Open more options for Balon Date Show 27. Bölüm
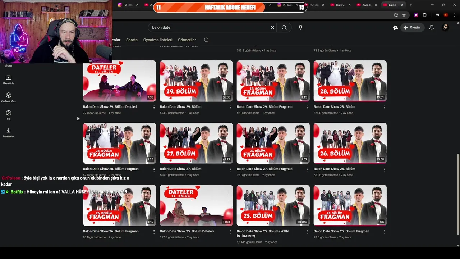This screenshot has width=460, height=259. pos(231,169)
